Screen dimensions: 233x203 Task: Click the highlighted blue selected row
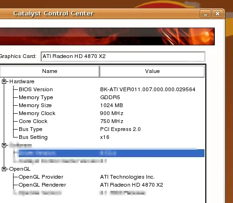click(111, 153)
